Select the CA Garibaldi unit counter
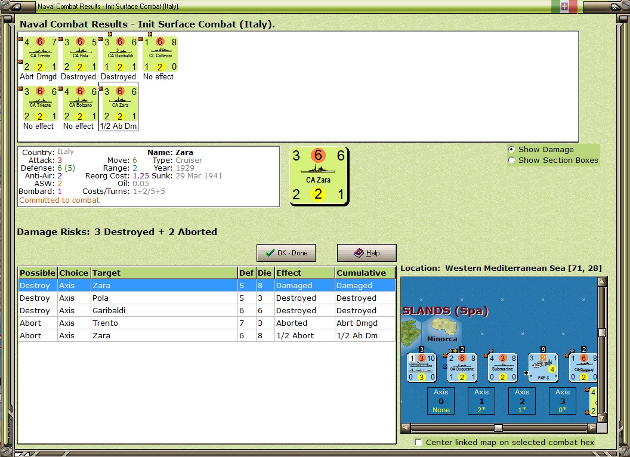Viewport: 630px width, 457px height. click(119, 55)
